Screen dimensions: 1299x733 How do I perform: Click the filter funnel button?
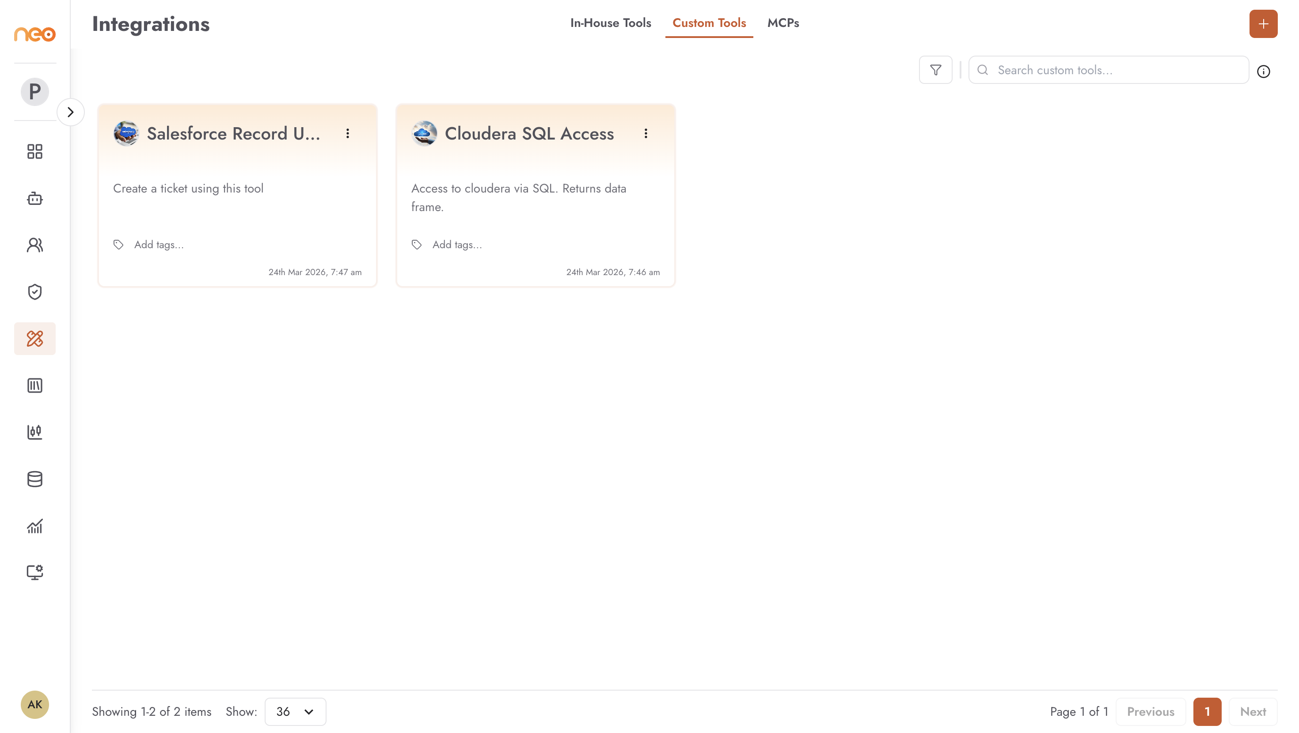[x=935, y=70]
